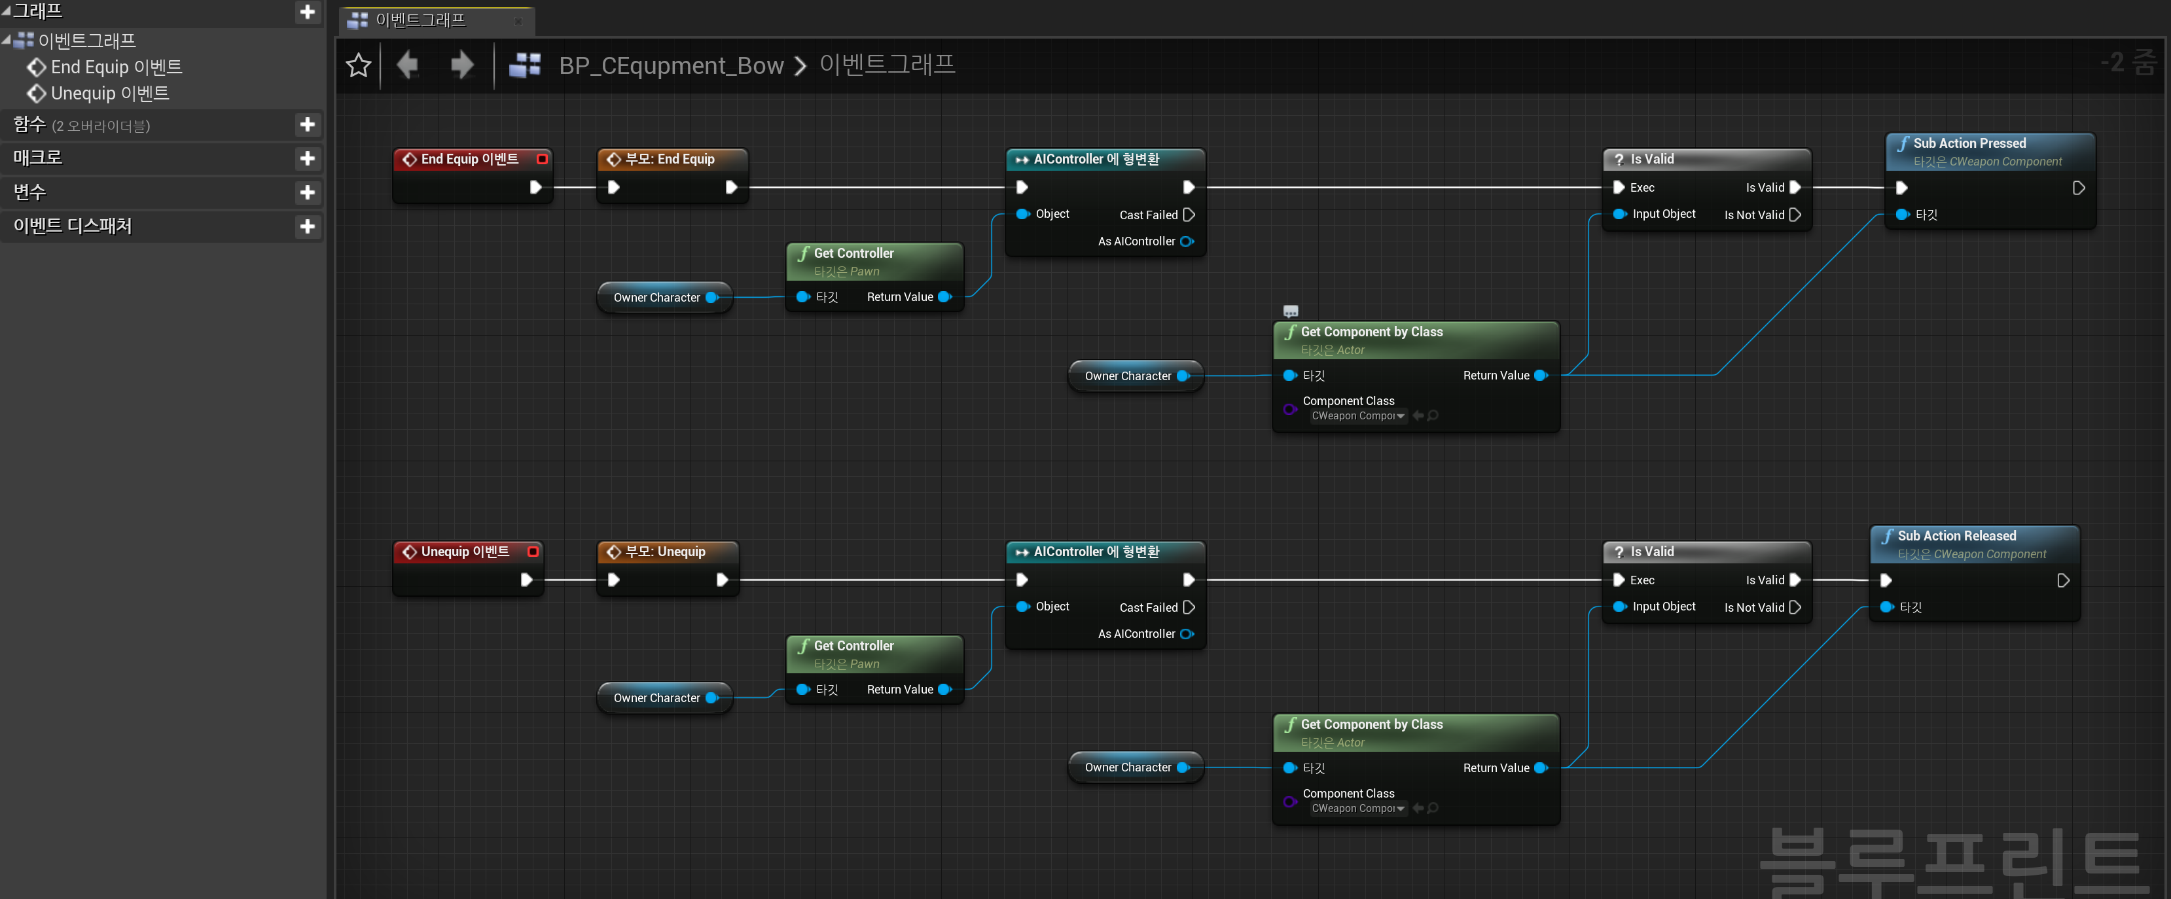2171x899 pixels.
Task: Add a new macro with plus icon
Action: tap(308, 158)
